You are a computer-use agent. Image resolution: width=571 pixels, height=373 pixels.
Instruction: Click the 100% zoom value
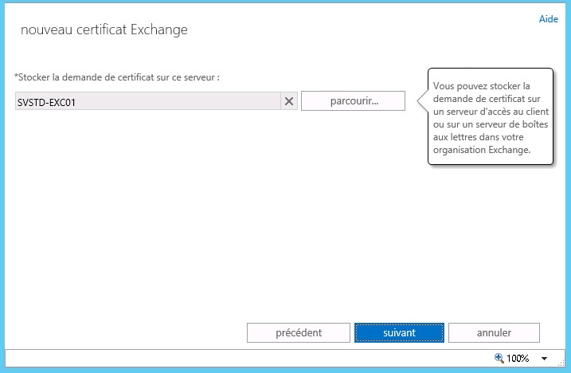pyautogui.click(x=518, y=359)
